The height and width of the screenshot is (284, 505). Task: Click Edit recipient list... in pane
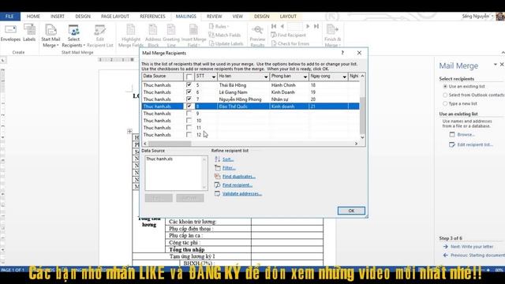click(x=475, y=144)
